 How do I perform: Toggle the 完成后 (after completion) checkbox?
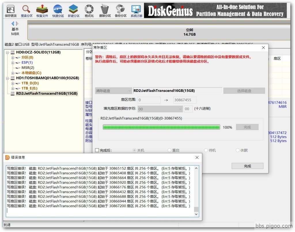97,150
